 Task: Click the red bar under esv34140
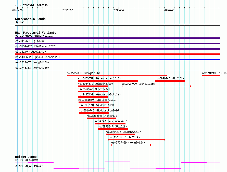point(117,54)
